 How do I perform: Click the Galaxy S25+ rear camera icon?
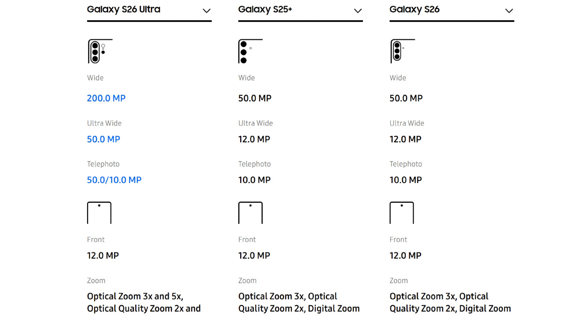(251, 51)
